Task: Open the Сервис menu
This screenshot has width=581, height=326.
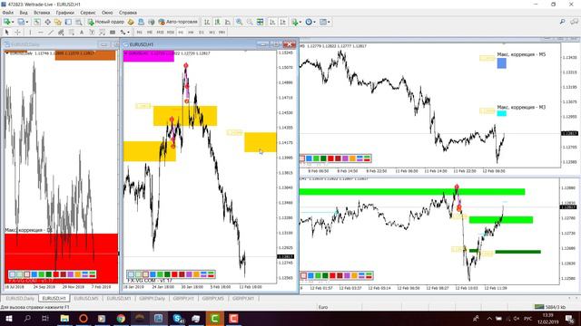Action: coord(88,13)
